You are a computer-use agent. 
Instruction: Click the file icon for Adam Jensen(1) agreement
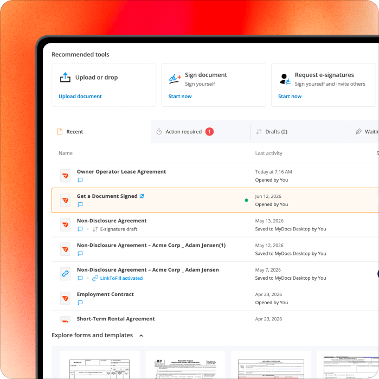65,249
